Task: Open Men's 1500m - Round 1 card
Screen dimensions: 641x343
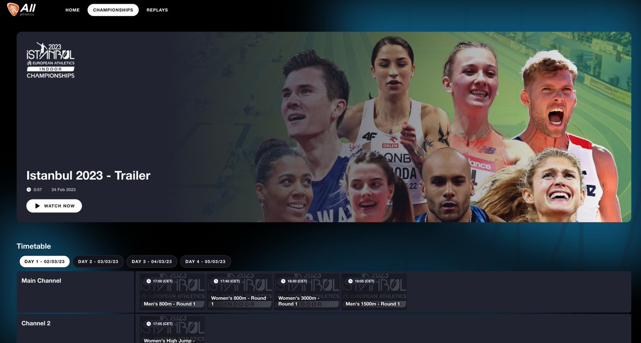Action: point(374,291)
